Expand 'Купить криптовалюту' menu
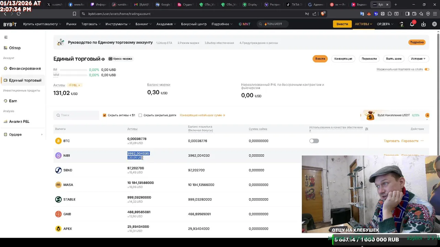 pos(42,24)
